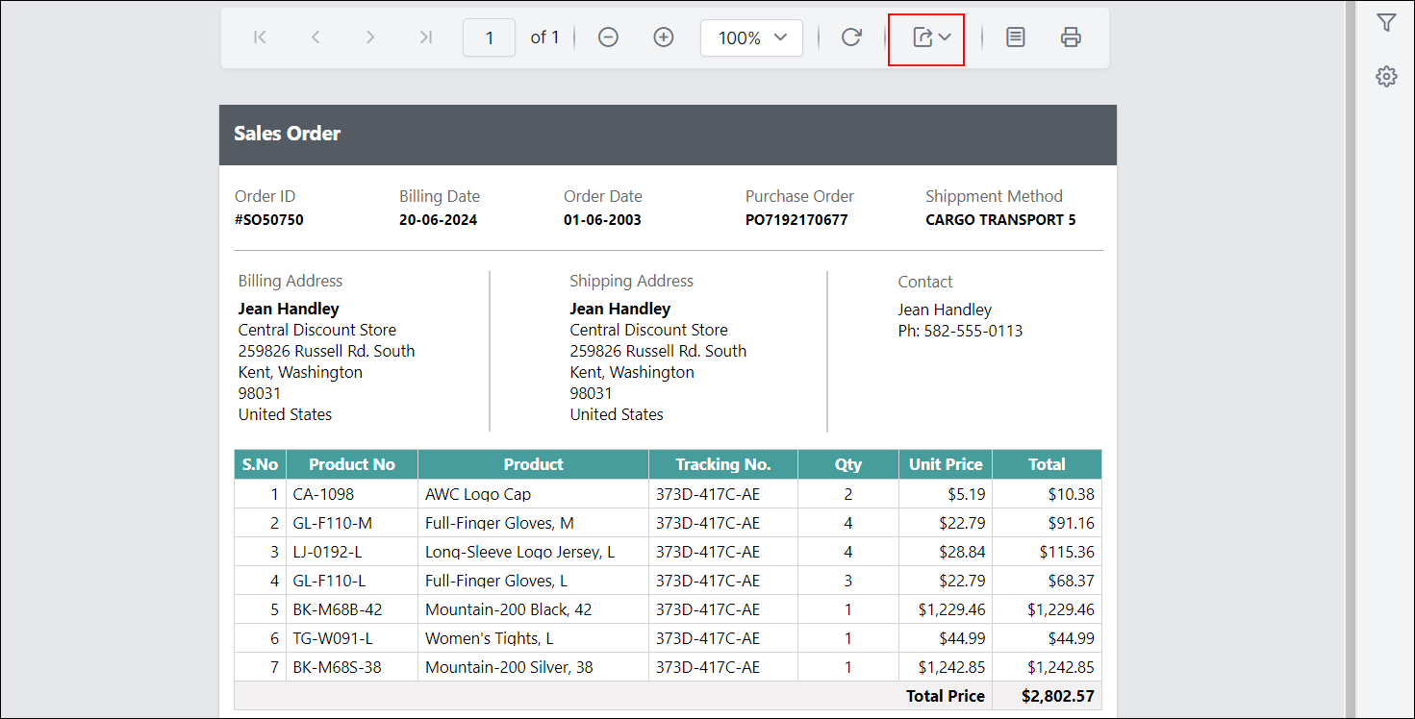Open the report viewer settings
Screen dimensions: 1415x719
(x=1386, y=76)
